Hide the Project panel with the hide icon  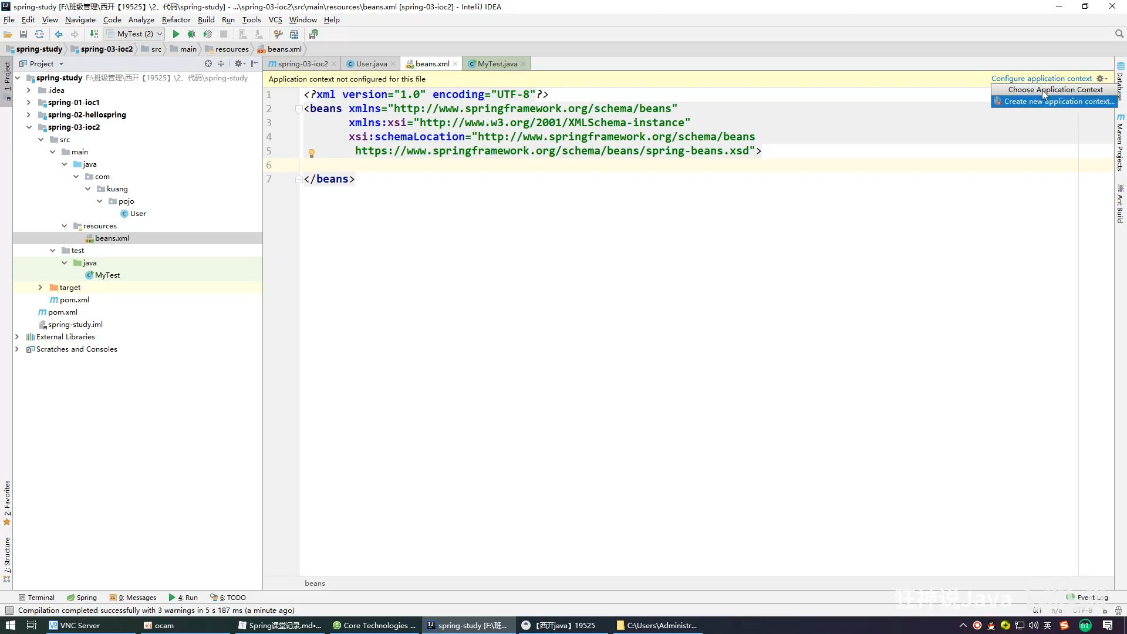[254, 63]
